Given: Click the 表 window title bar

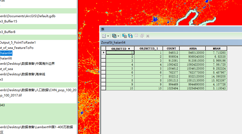Looking at the screenshot, I should tap(171, 29).
